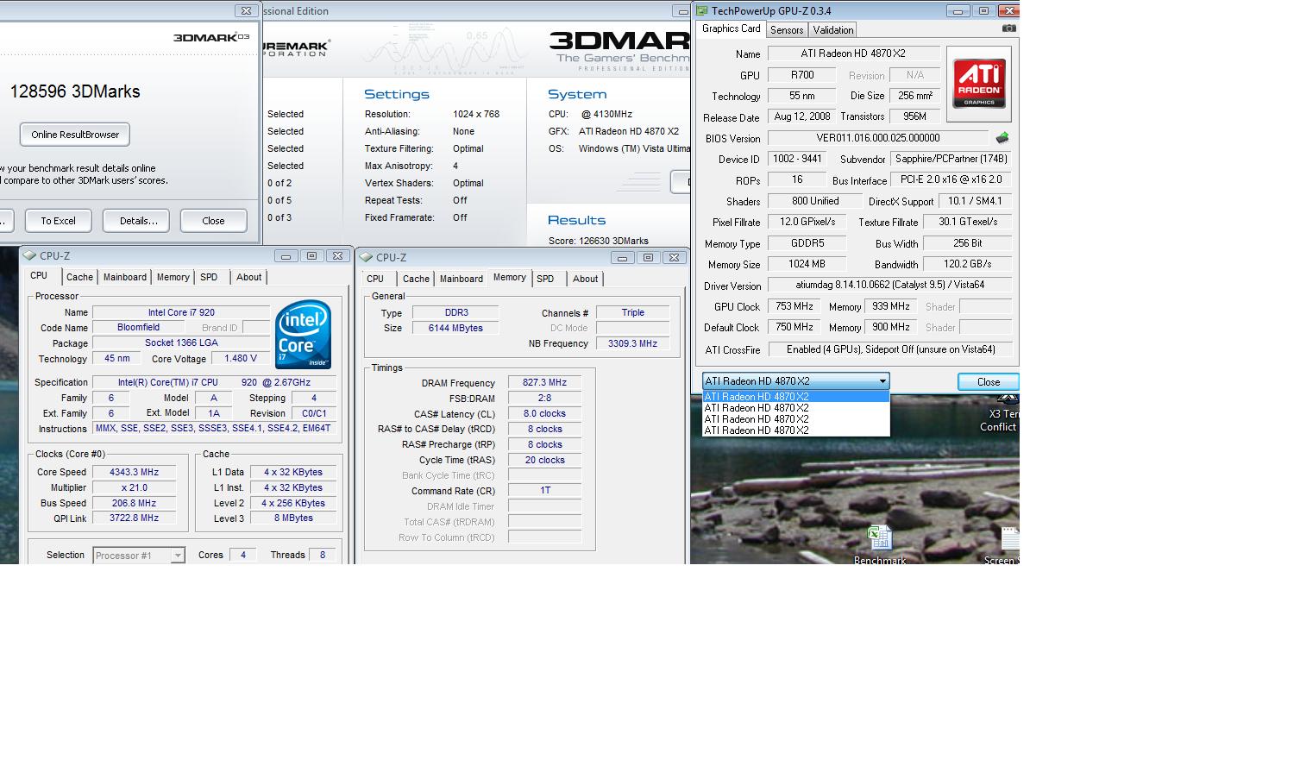
Task: Click the ATI CrossFire status field
Action: (889, 349)
